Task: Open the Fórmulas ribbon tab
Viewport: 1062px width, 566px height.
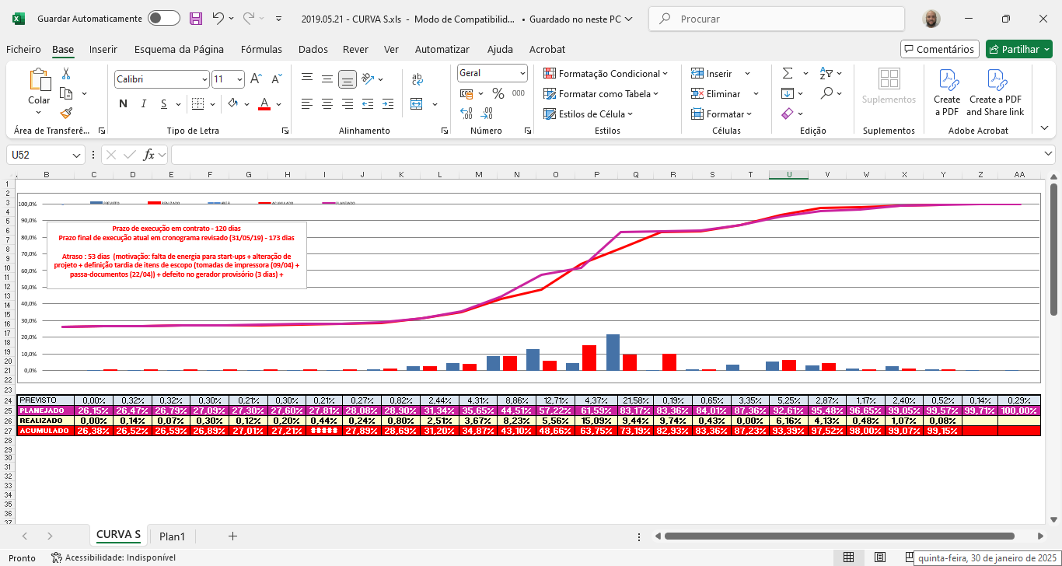Action: coord(261,49)
